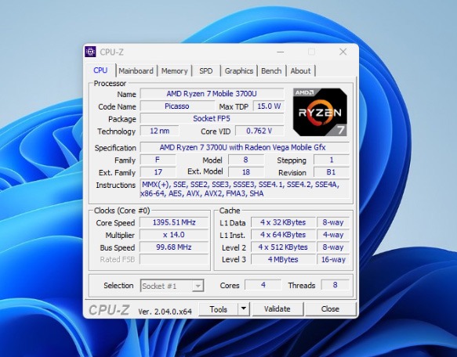
Task: Click the Core Speed value 1395.51 MHz
Action: click(x=174, y=222)
